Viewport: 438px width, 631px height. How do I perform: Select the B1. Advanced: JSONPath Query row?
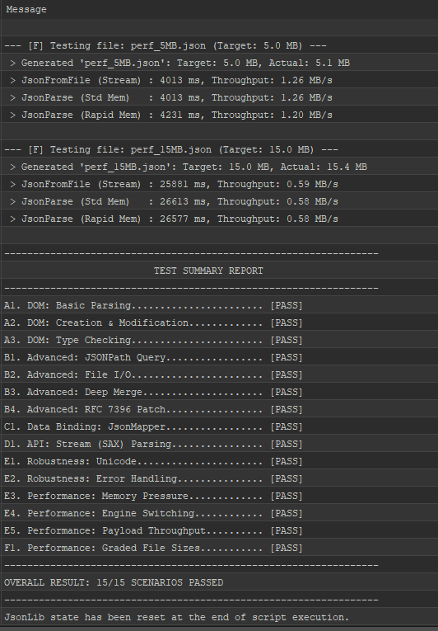click(x=219, y=357)
